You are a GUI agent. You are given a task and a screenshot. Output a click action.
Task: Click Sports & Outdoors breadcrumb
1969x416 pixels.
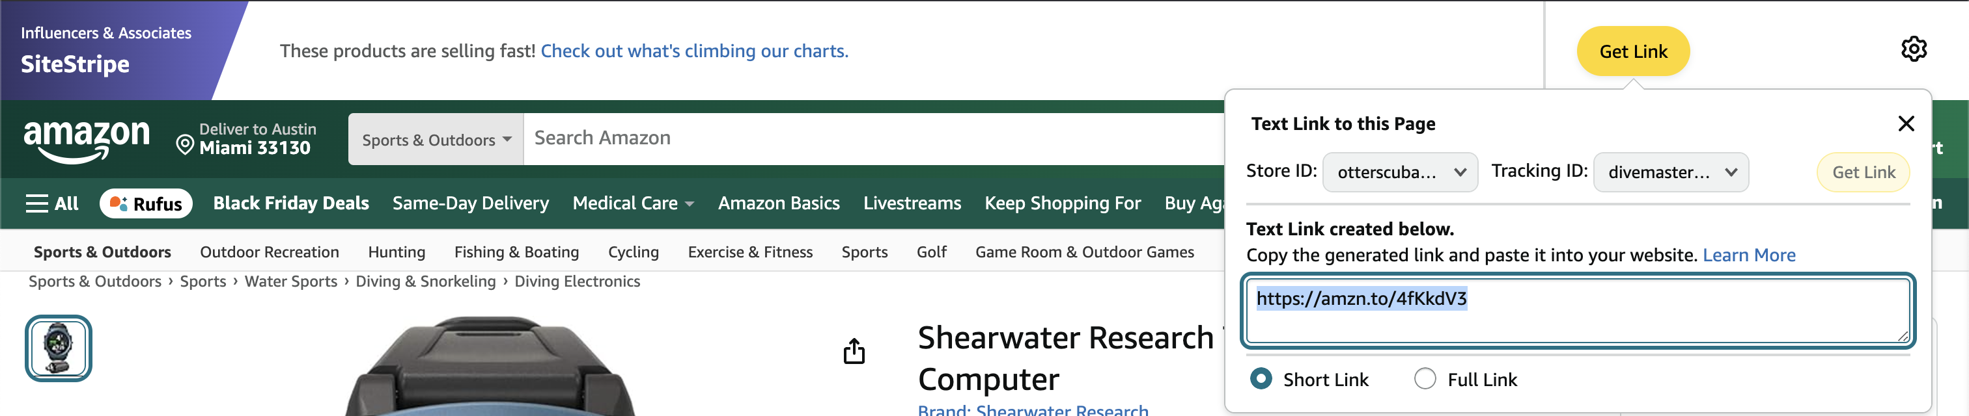(x=95, y=281)
